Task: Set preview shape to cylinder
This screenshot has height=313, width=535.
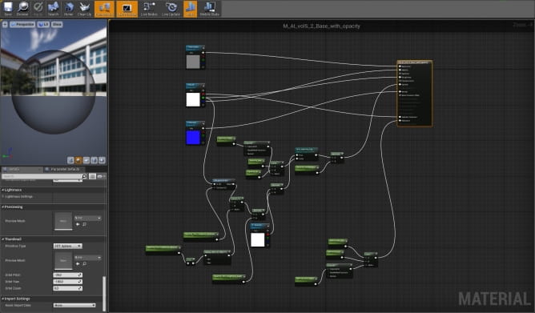Action: coord(70,160)
